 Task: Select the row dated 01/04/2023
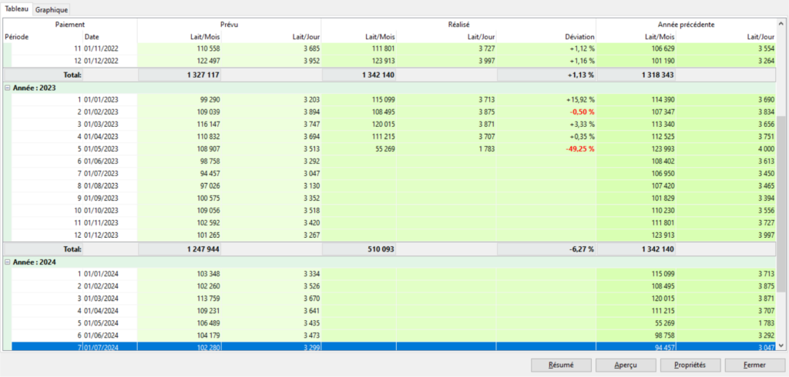coord(389,137)
